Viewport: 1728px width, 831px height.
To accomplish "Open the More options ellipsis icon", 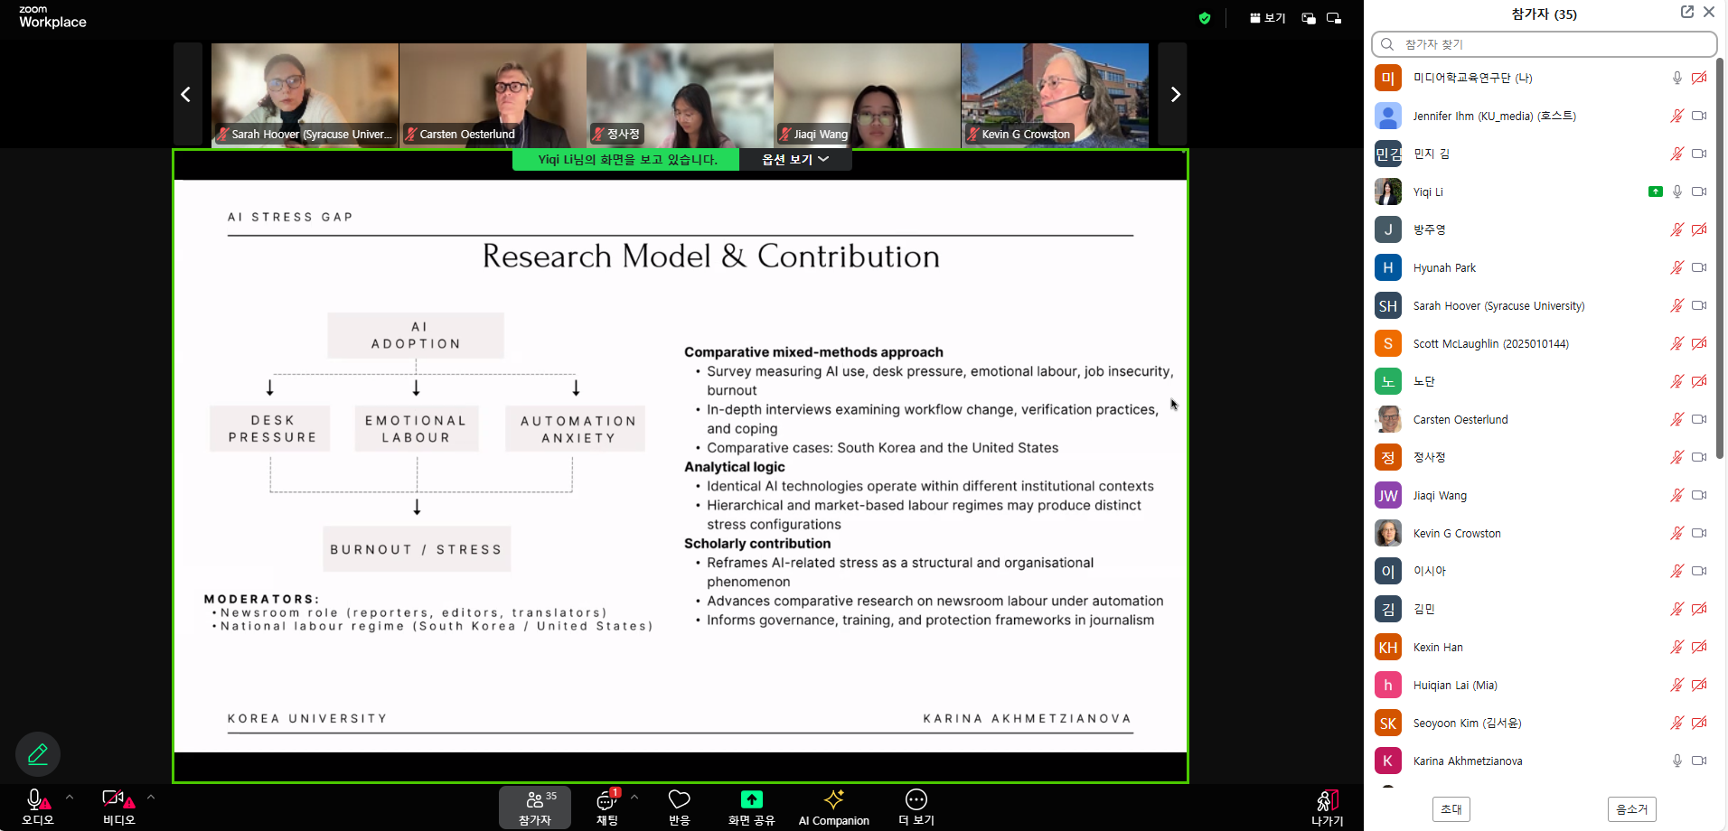I will (916, 800).
